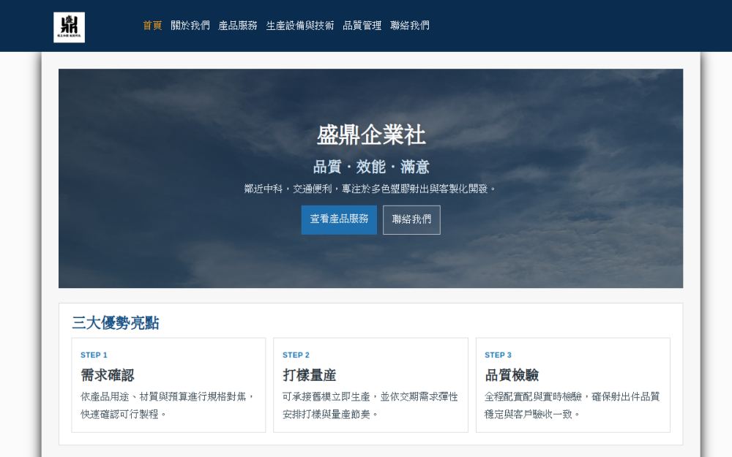Click the 依產品用途、材質與預算 description text

(168, 405)
